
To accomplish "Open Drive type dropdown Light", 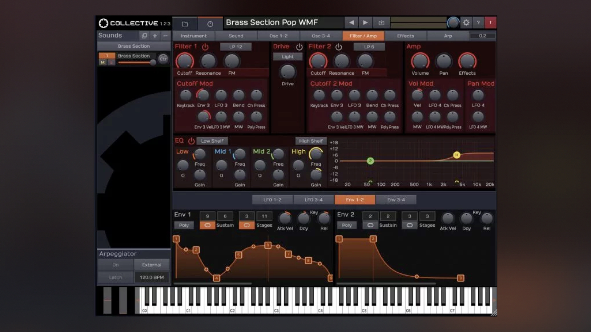I will pos(287,57).
